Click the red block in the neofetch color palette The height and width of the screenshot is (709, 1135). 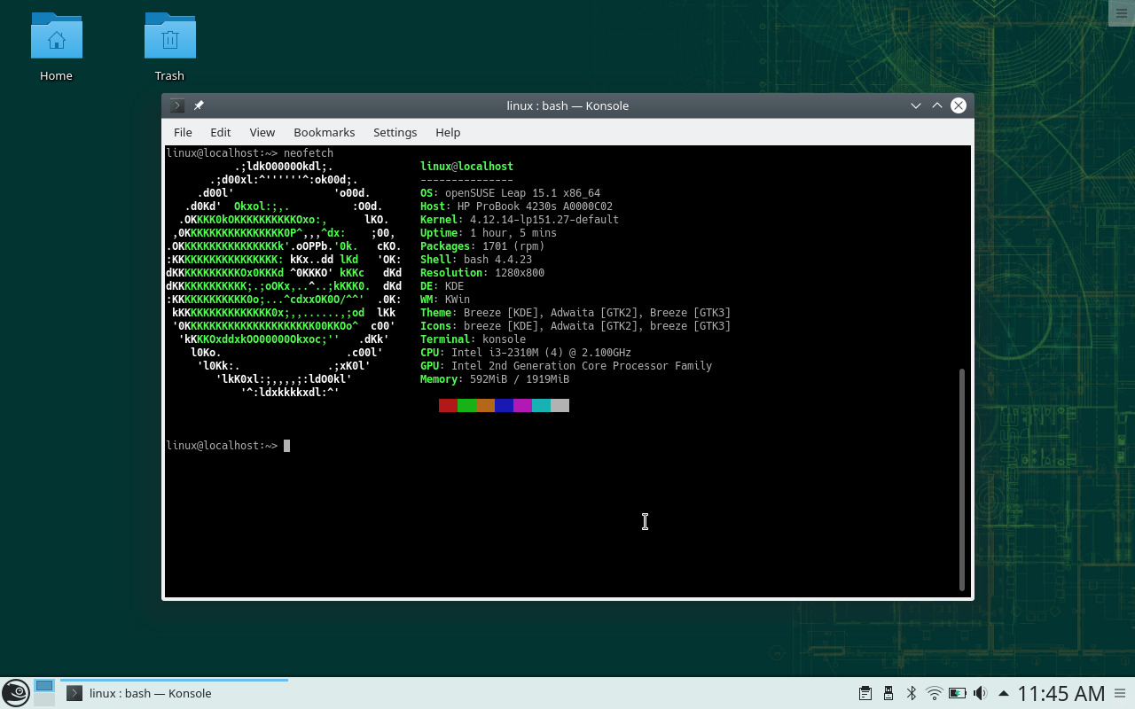point(448,405)
